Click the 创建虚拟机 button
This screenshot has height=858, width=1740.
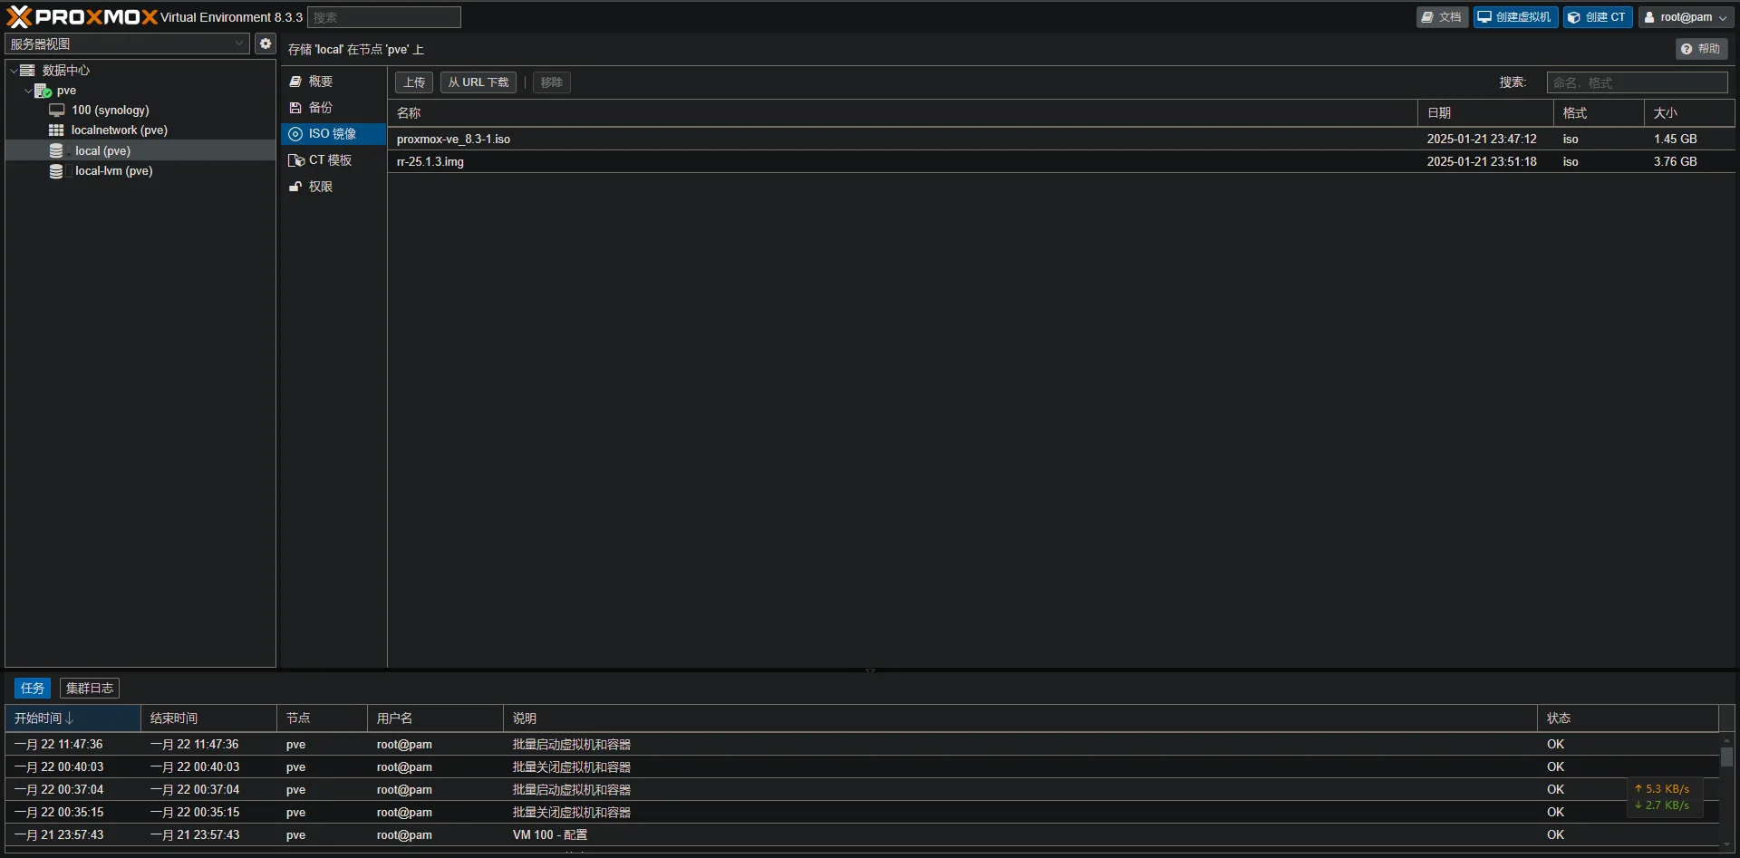tap(1515, 17)
